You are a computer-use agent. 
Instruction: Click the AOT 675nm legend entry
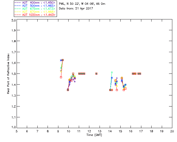(35, 9)
